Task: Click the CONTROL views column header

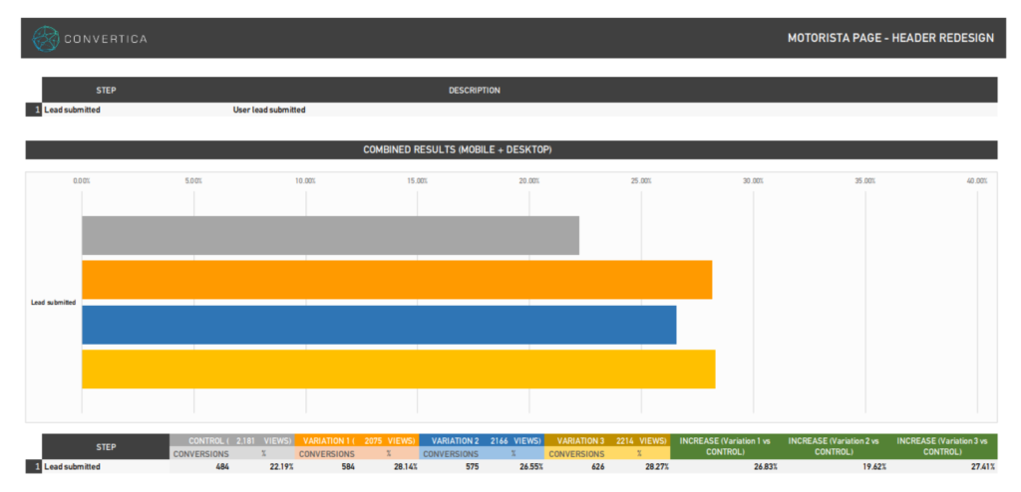Action: (231, 440)
